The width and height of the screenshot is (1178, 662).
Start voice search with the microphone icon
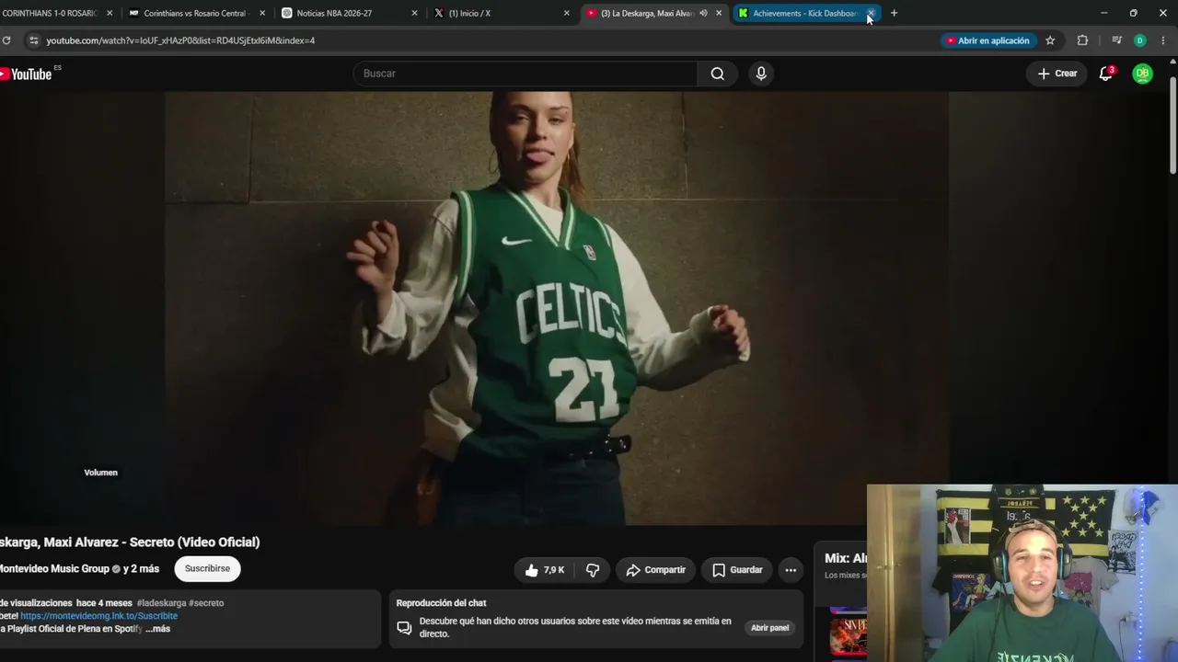761,74
